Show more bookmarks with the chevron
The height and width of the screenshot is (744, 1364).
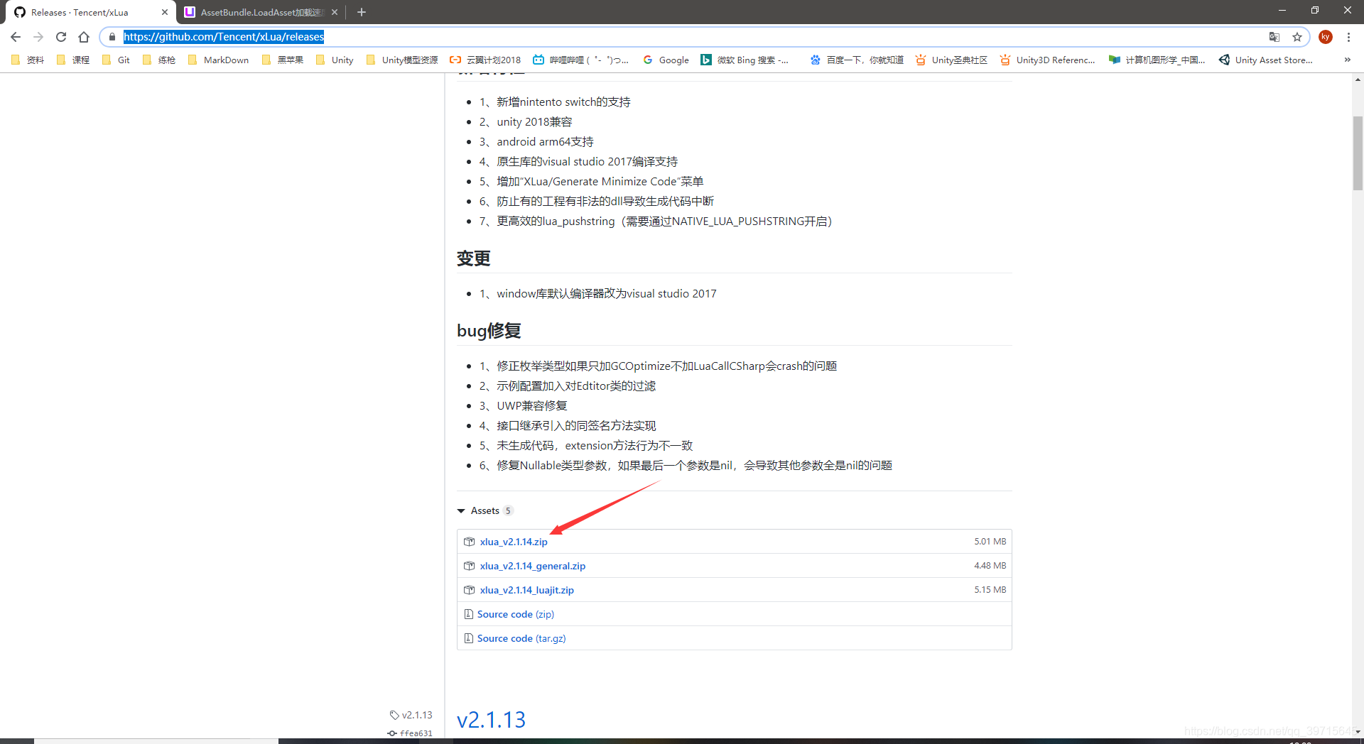[1347, 60]
